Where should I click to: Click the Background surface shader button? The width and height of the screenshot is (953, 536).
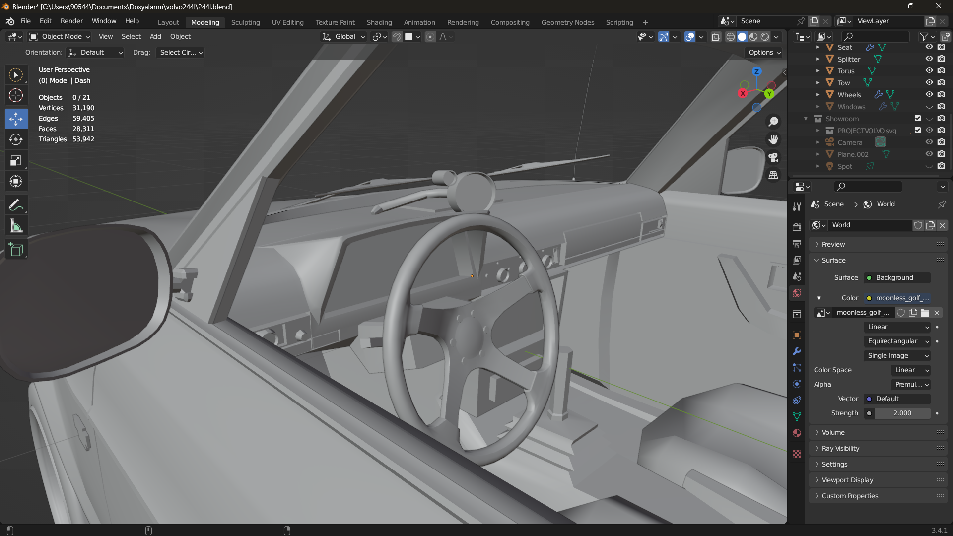[897, 277]
